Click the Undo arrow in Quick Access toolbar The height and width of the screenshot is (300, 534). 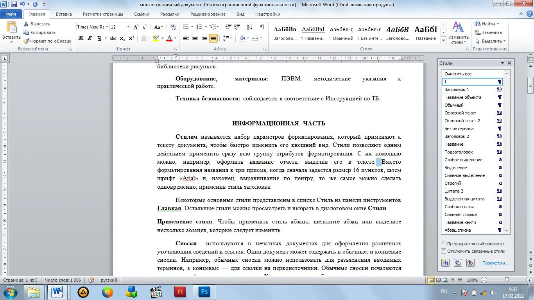pyautogui.click(x=23, y=4)
